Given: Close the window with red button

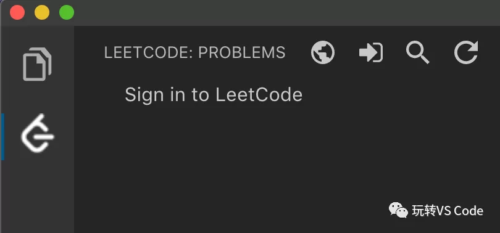Looking at the screenshot, I should click(17, 13).
